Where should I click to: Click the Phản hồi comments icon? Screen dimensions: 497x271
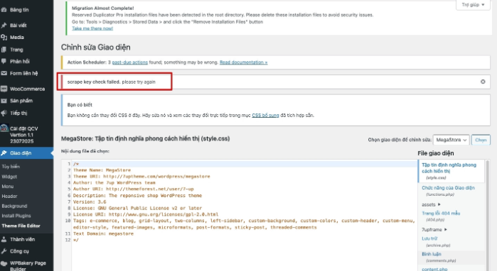tap(4, 61)
